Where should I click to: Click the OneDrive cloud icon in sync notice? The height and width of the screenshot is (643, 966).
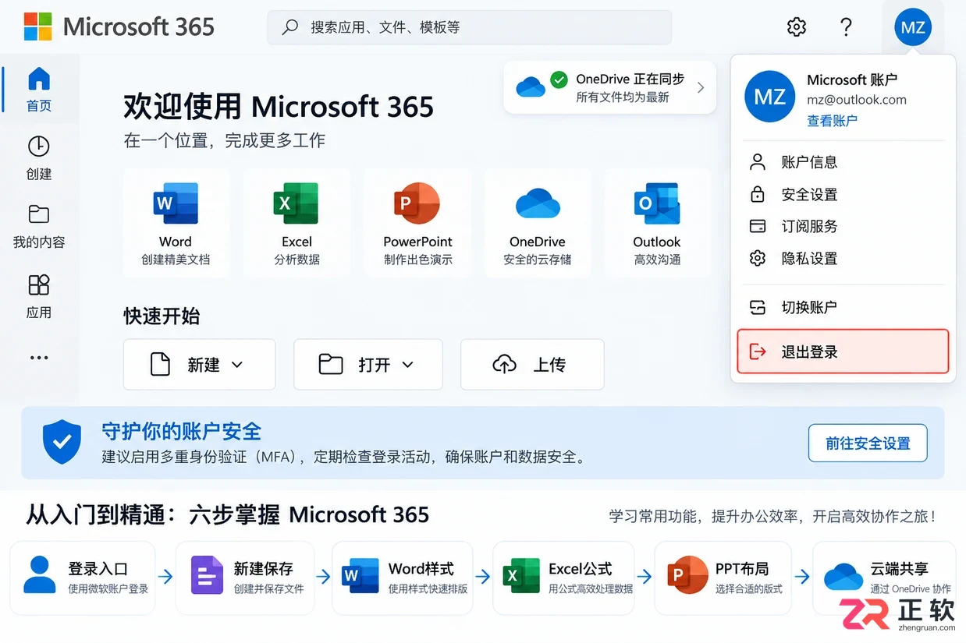point(531,87)
